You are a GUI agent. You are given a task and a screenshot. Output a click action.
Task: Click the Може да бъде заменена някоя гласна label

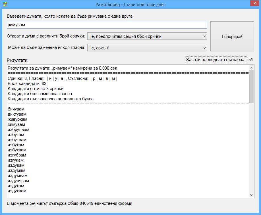point(47,47)
